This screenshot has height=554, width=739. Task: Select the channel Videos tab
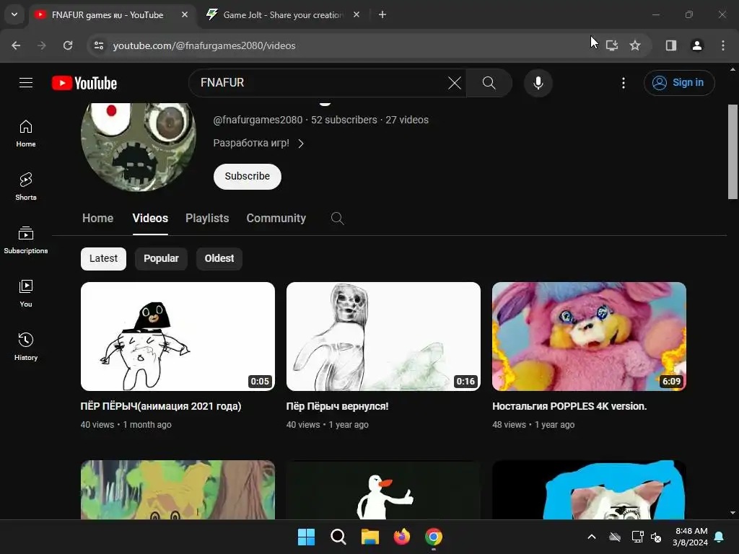coord(150,218)
